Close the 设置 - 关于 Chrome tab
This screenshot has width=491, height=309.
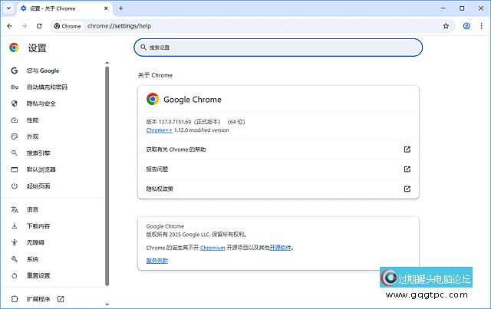tap(106, 8)
